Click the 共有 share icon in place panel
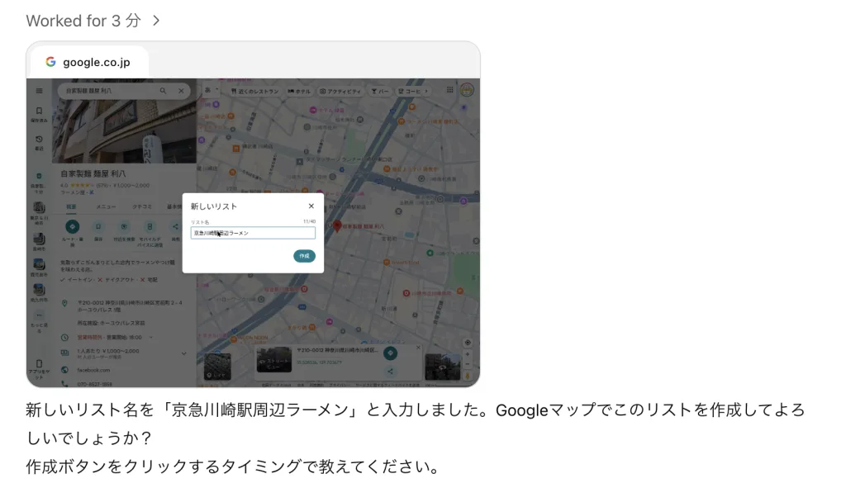This screenshot has height=483, width=846. (x=175, y=227)
